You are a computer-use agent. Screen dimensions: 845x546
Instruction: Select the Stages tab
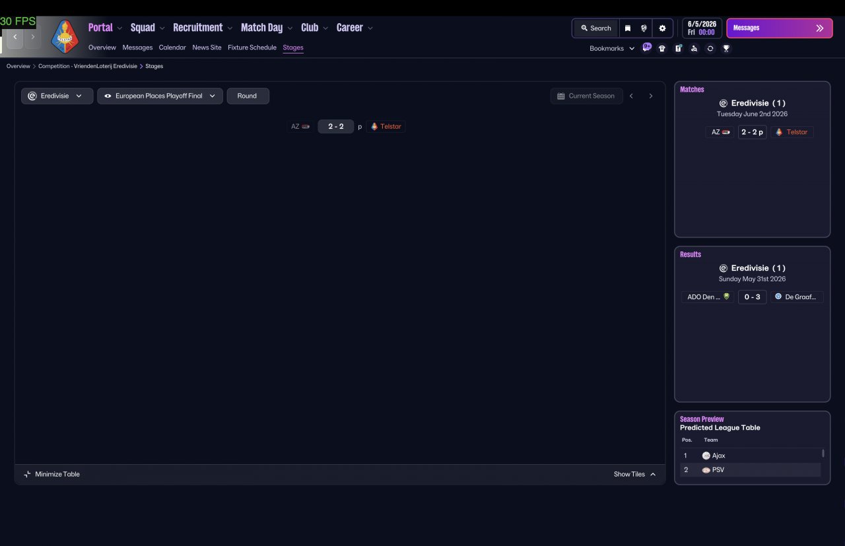(x=293, y=48)
